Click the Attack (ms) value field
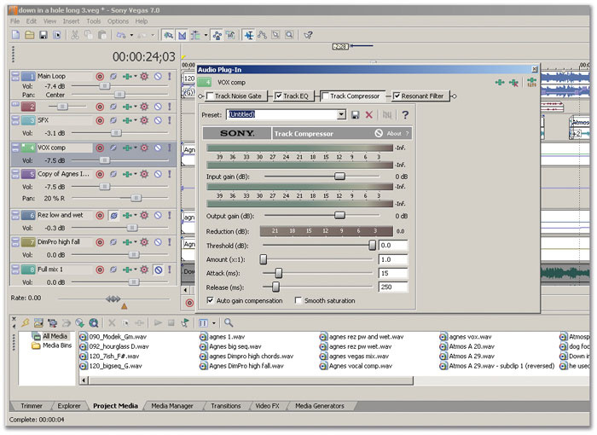The height and width of the screenshot is (435, 597). [x=392, y=273]
